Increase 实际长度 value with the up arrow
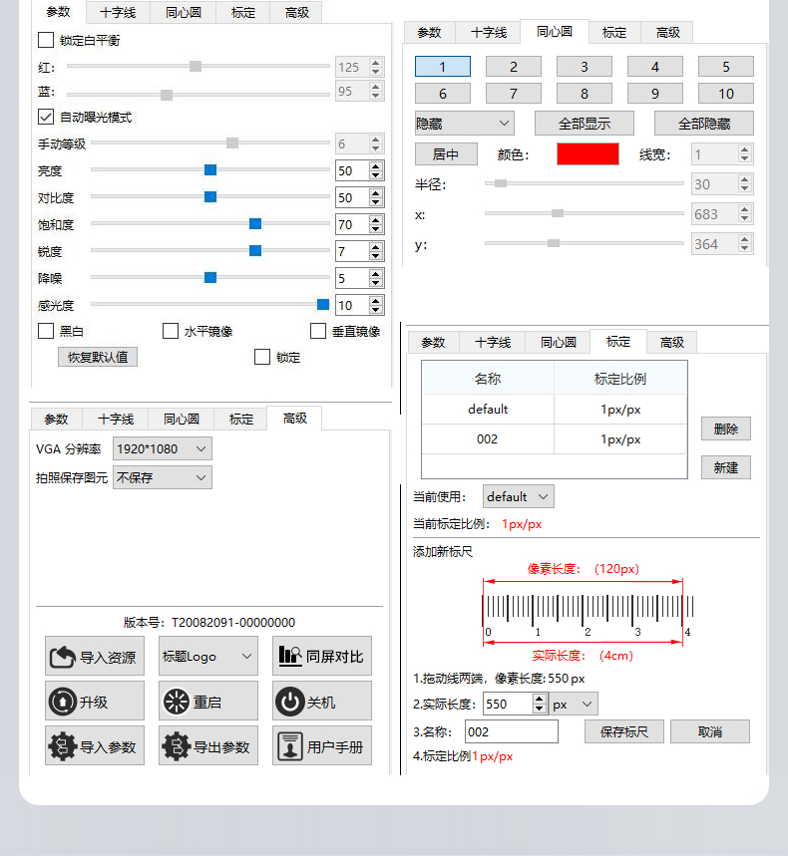Image resolution: width=788 pixels, height=856 pixels. click(540, 699)
